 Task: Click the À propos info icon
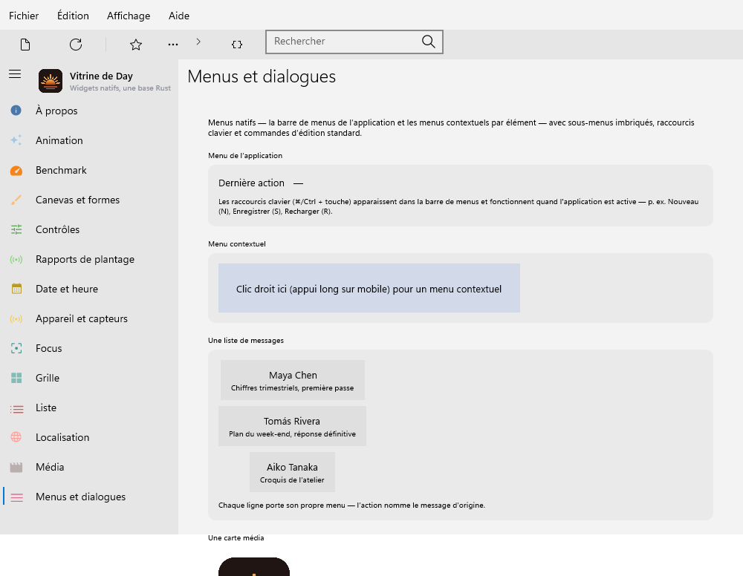[16, 111]
